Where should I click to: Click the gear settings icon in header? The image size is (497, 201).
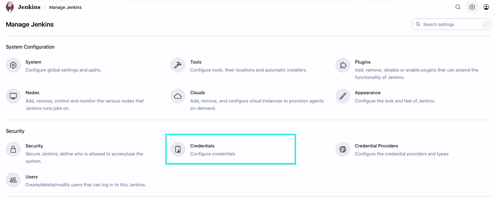[x=472, y=7]
